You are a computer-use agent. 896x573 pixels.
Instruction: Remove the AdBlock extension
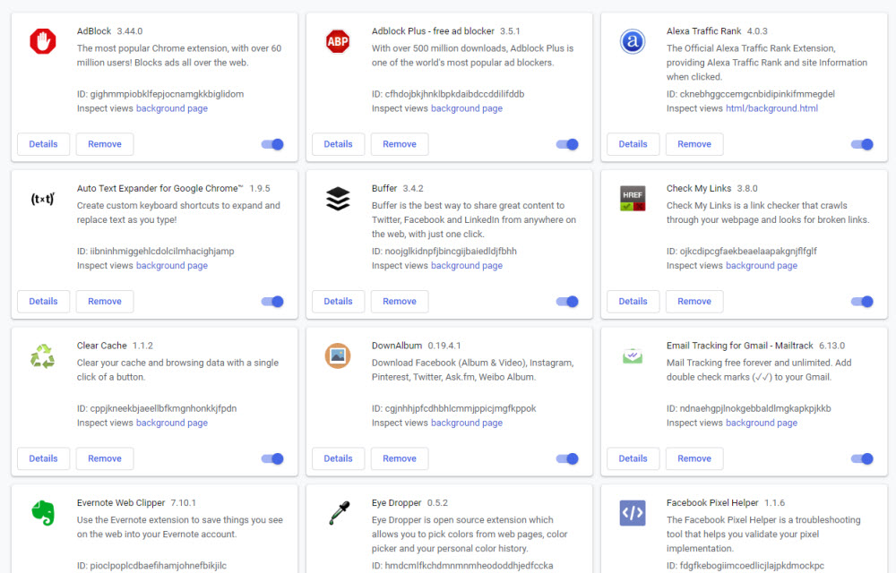coord(105,144)
